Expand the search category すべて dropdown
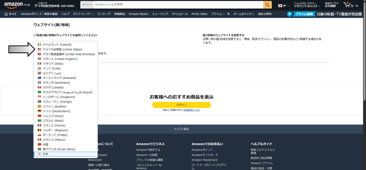 pyautogui.click(x=86, y=5)
